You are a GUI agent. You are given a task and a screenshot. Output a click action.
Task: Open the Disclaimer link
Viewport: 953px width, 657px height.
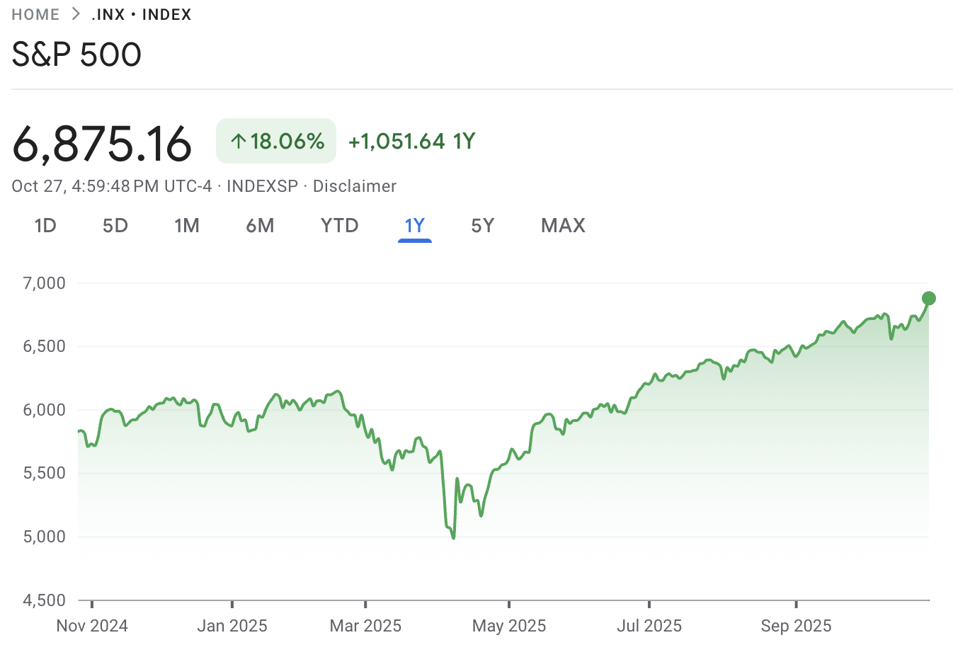(x=355, y=186)
